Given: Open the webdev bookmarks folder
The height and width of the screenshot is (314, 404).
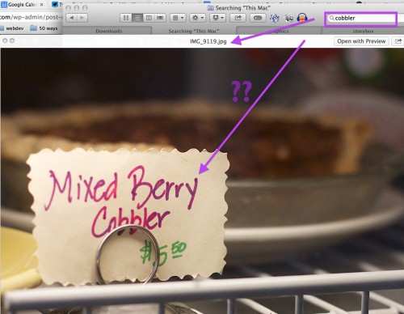Looking at the screenshot, I should pos(12,28).
